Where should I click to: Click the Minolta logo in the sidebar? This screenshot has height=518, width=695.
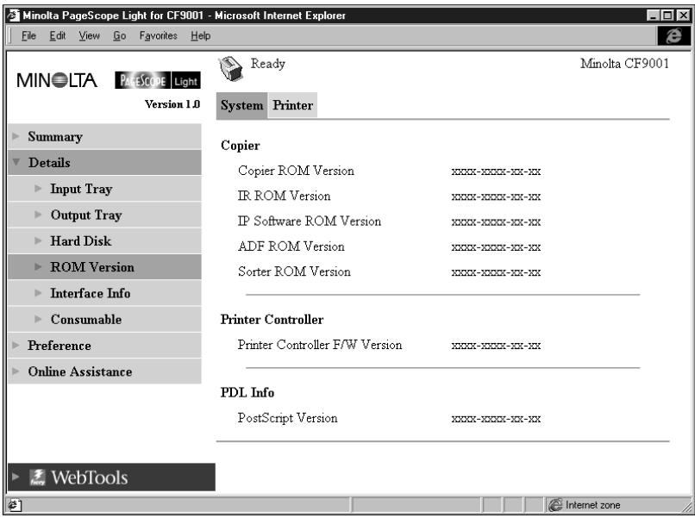[57, 80]
